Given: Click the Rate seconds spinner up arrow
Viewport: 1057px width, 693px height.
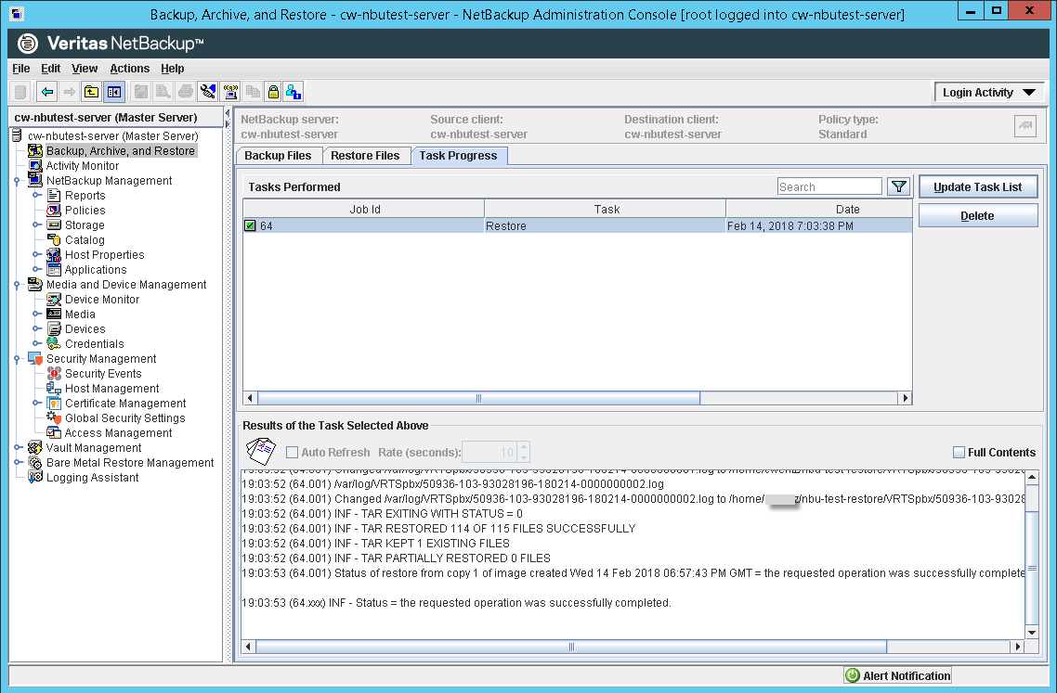Looking at the screenshot, I should click(x=523, y=448).
